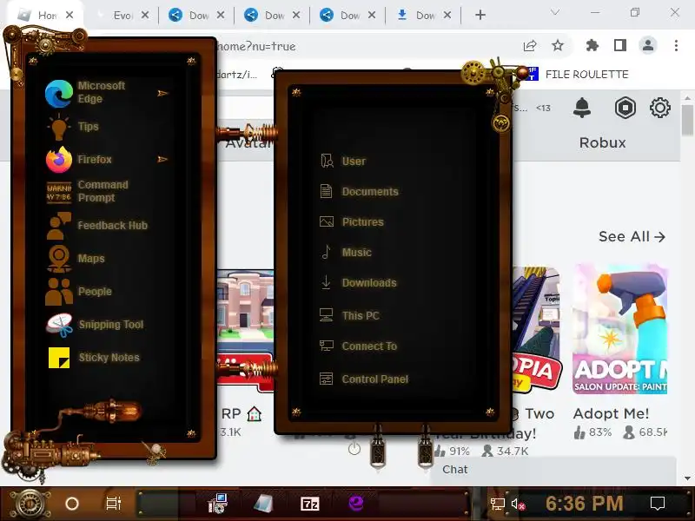
Task: Expand the Microsoft Edge jump list arrow
Action: (x=162, y=93)
